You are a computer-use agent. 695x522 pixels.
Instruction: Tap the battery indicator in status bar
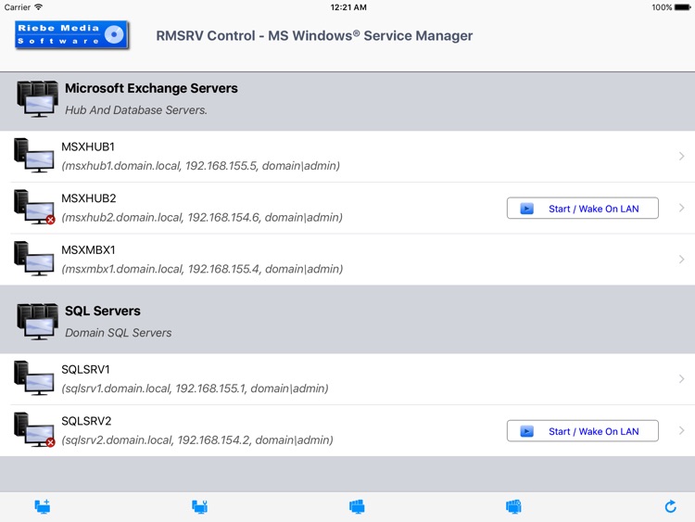click(x=683, y=7)
